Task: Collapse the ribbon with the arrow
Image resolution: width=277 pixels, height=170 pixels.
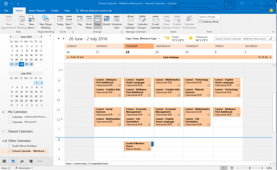Action: tap(273, 32)
